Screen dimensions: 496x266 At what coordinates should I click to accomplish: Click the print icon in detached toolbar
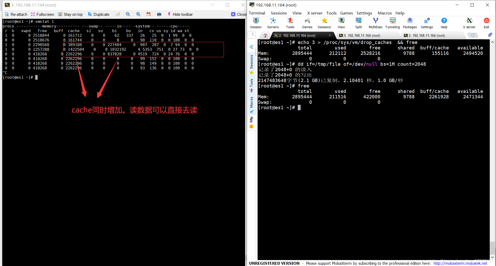tap(159, 14)
